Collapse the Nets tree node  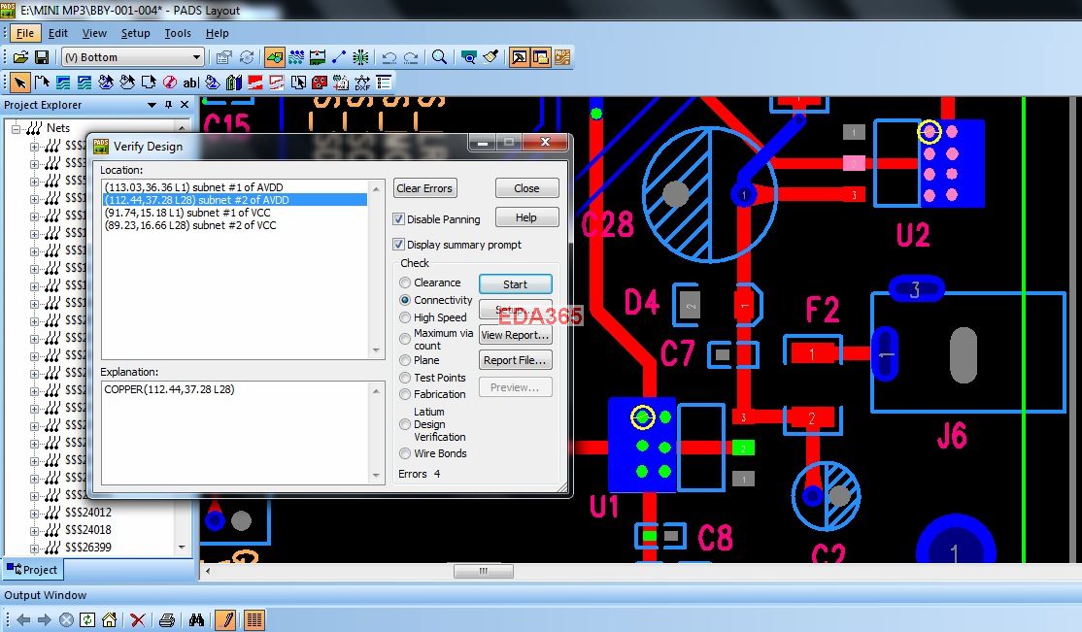coord(16,128)
